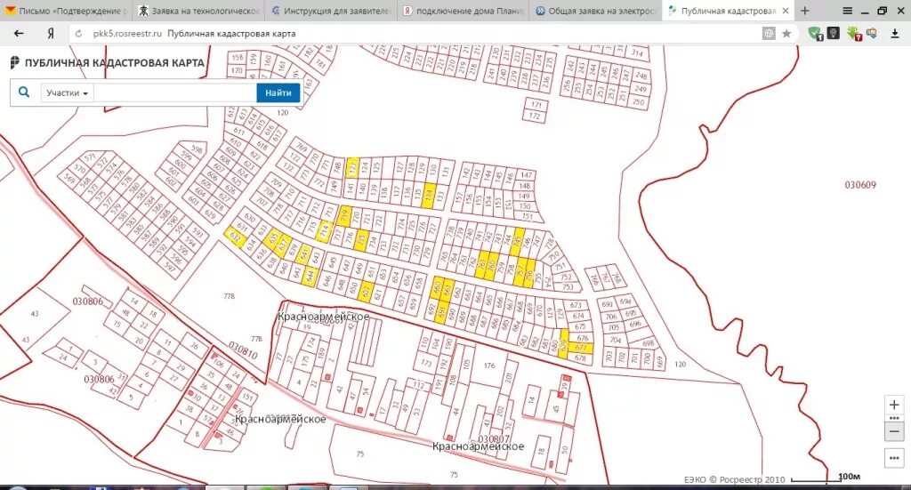Focus the cadastral number search field

pos(175,92)
